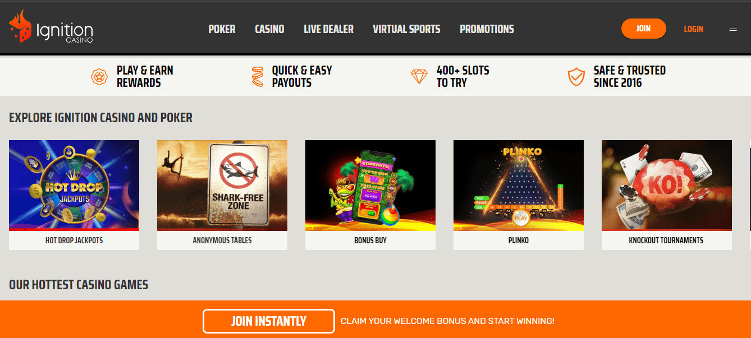Screen dimensions: 751x338
Task: Open the Casino menu item
Action: [x=269, y=29]
